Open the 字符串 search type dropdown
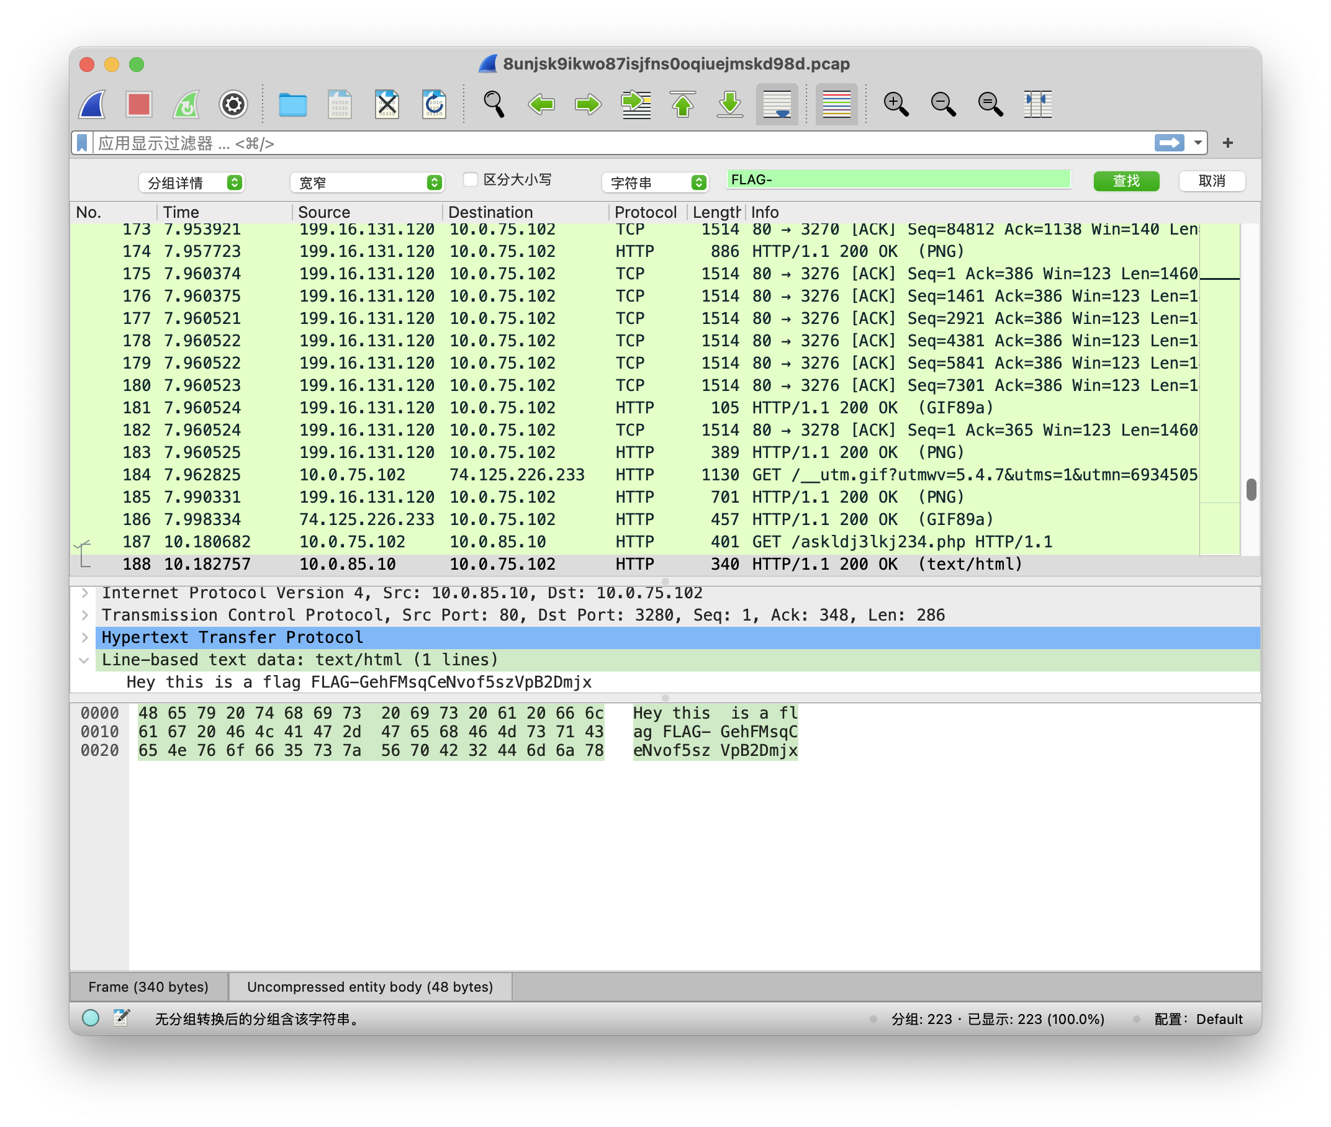The height and width of the screenshot is (1127, 1331). (655, 182)
